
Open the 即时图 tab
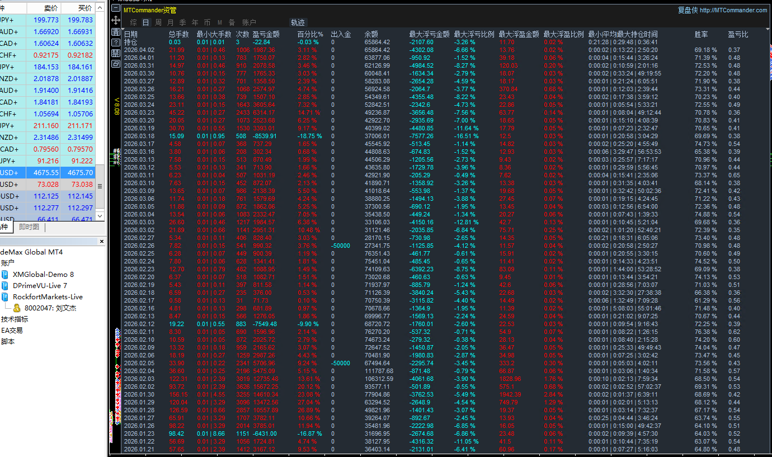(29, 227)
